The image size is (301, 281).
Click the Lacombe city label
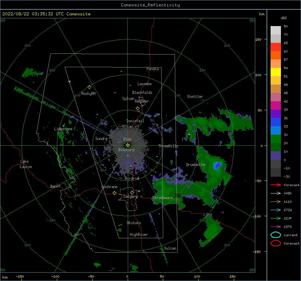pos(144,84)
